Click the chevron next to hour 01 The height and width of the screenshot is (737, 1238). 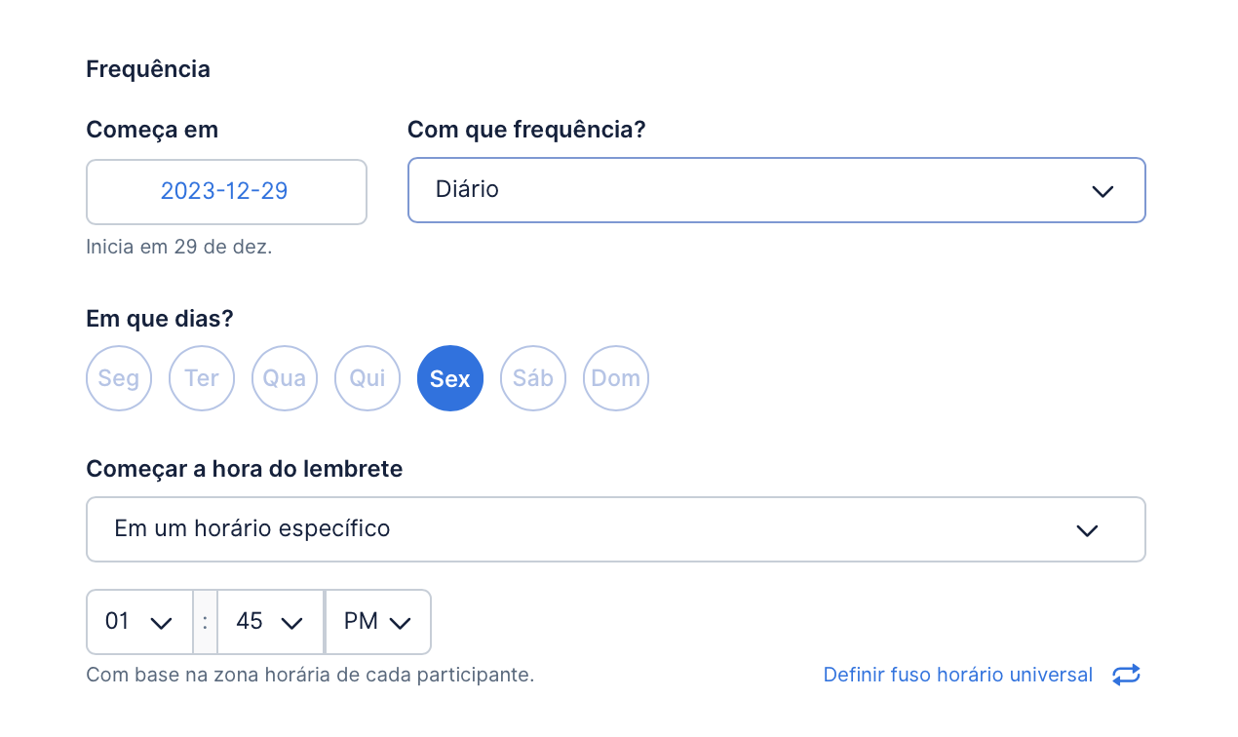tap(162, 622)
